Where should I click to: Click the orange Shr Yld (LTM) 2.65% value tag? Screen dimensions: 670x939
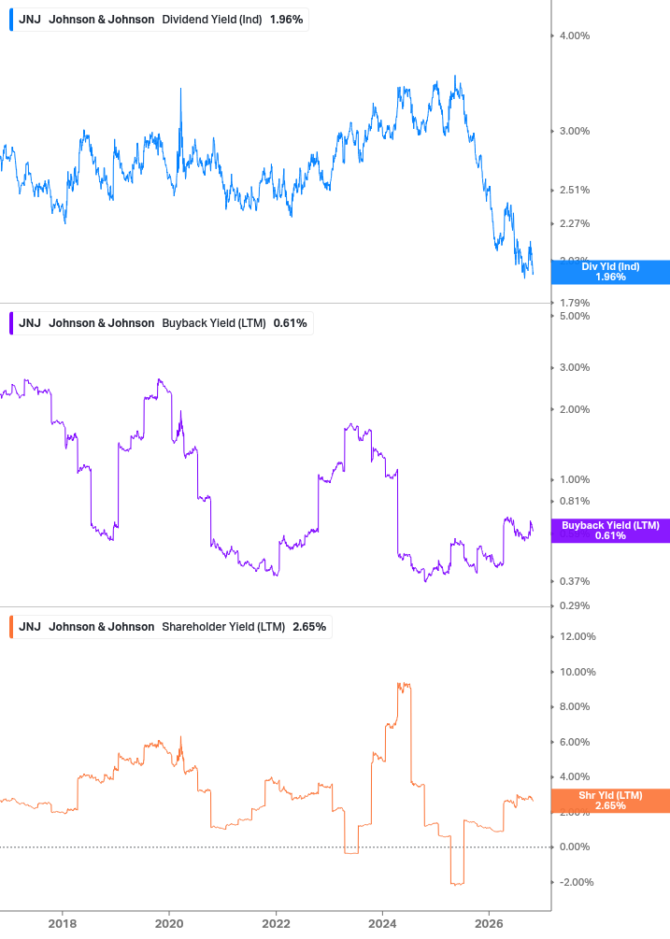[x=610, y=801]
